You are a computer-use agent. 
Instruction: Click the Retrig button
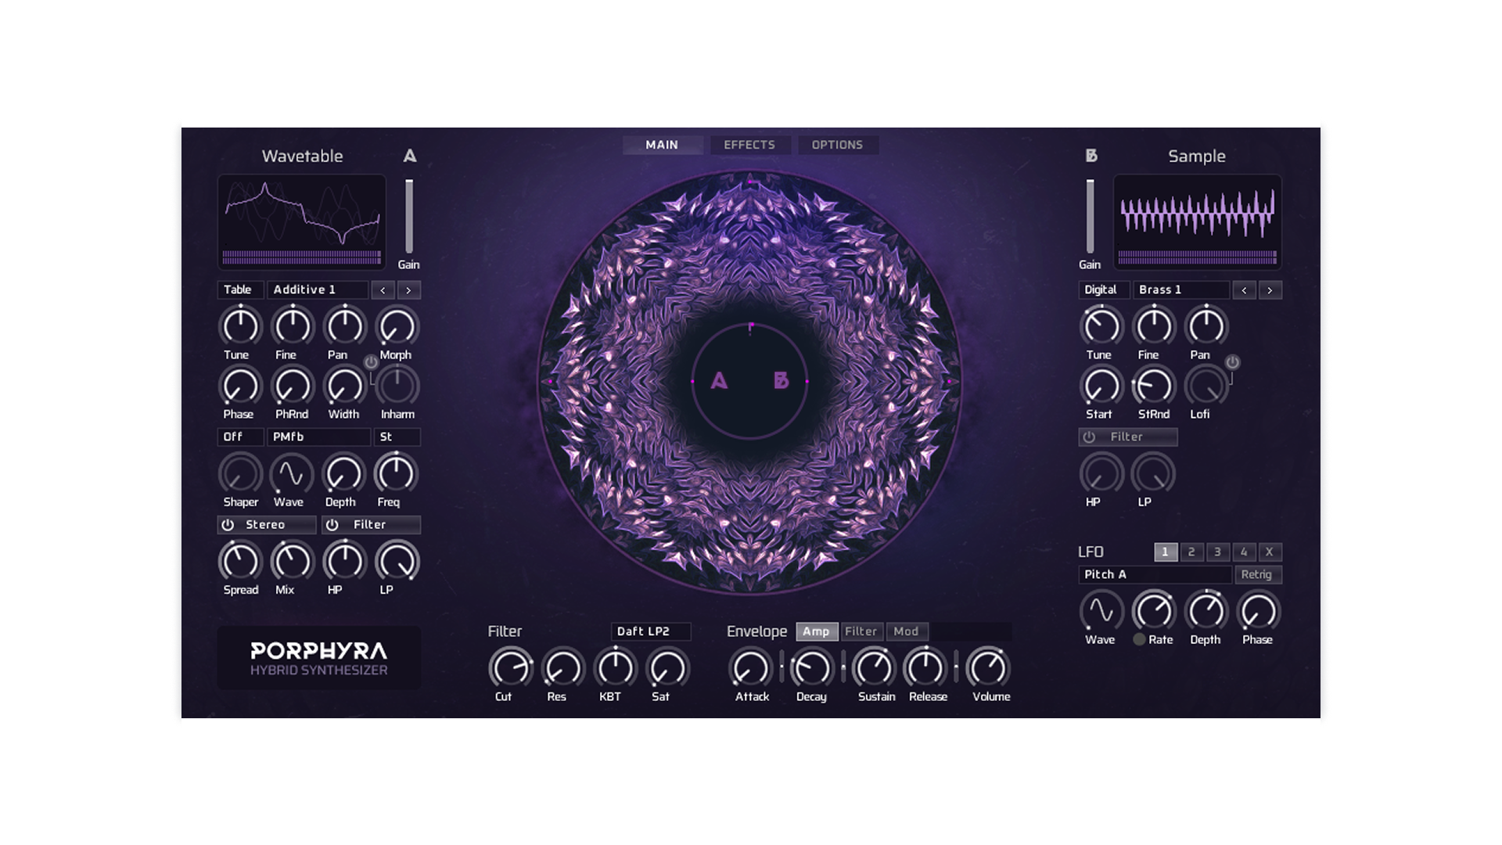tap(1256, 574)
